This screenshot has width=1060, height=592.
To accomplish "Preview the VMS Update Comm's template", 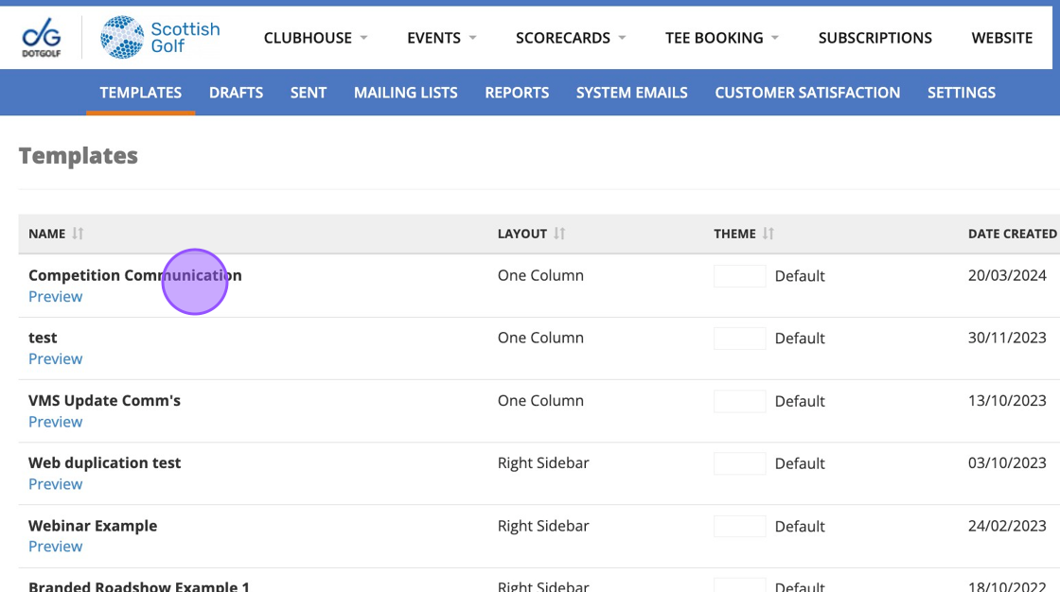I will pyautogui.click(x=56, y=422).
